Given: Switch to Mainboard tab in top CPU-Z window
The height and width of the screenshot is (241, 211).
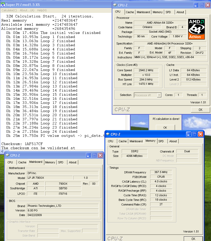Looking at the screenshot, I should tap(143, 12).
